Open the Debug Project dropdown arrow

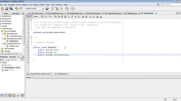(70, 8)
